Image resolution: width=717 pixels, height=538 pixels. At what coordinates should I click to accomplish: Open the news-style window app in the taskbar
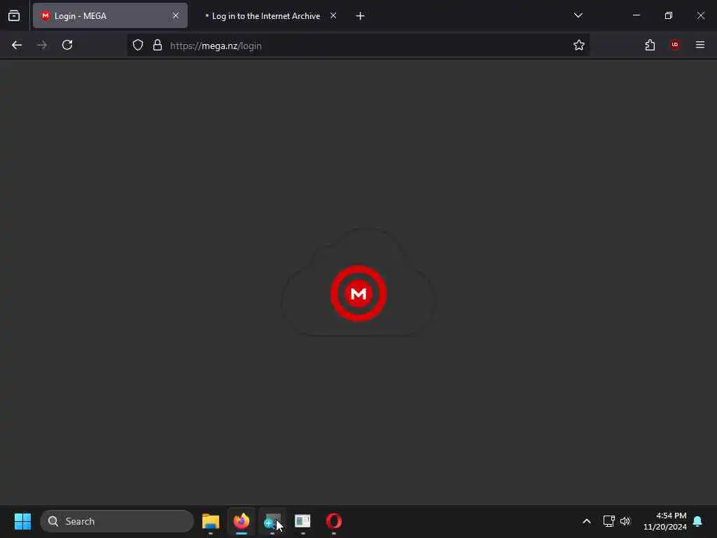click(302, 521)
